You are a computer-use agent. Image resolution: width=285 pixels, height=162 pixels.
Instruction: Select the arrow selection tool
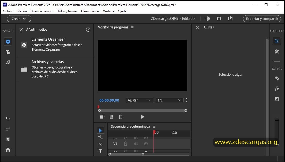[x=100, y=130]
